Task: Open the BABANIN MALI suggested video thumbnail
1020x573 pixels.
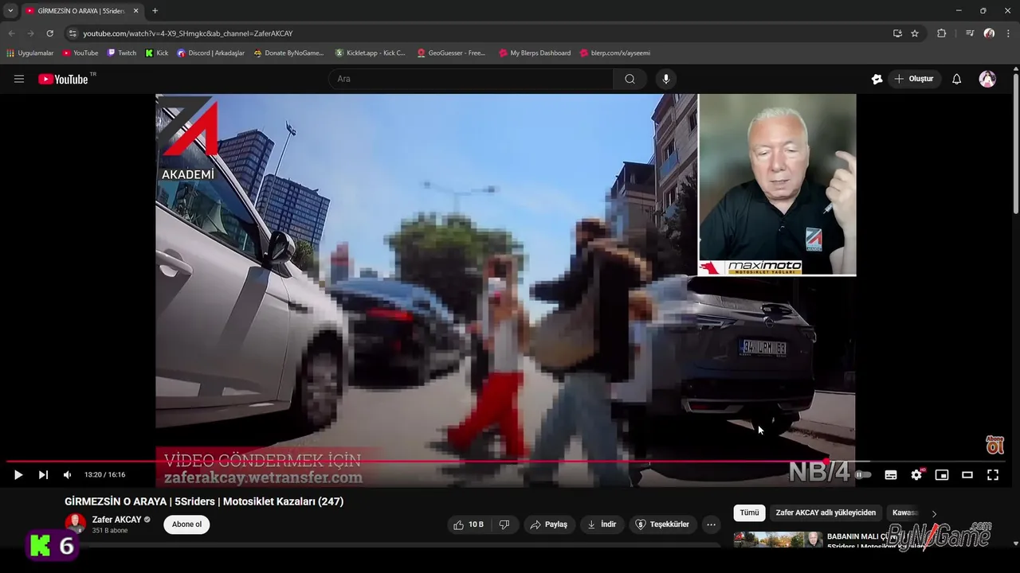Action: pos(778,540)
